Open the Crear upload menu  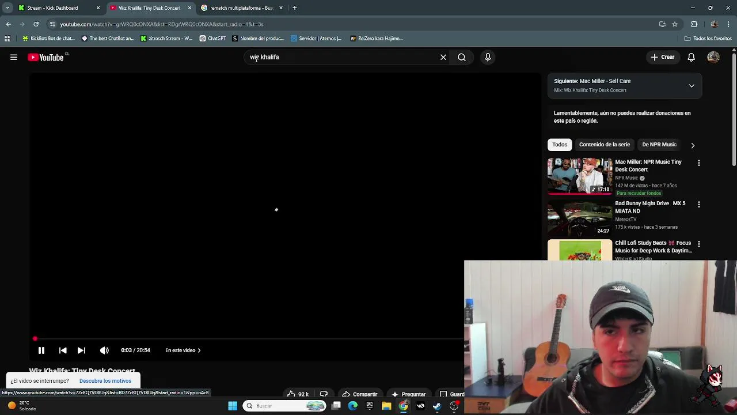point(663,57)
